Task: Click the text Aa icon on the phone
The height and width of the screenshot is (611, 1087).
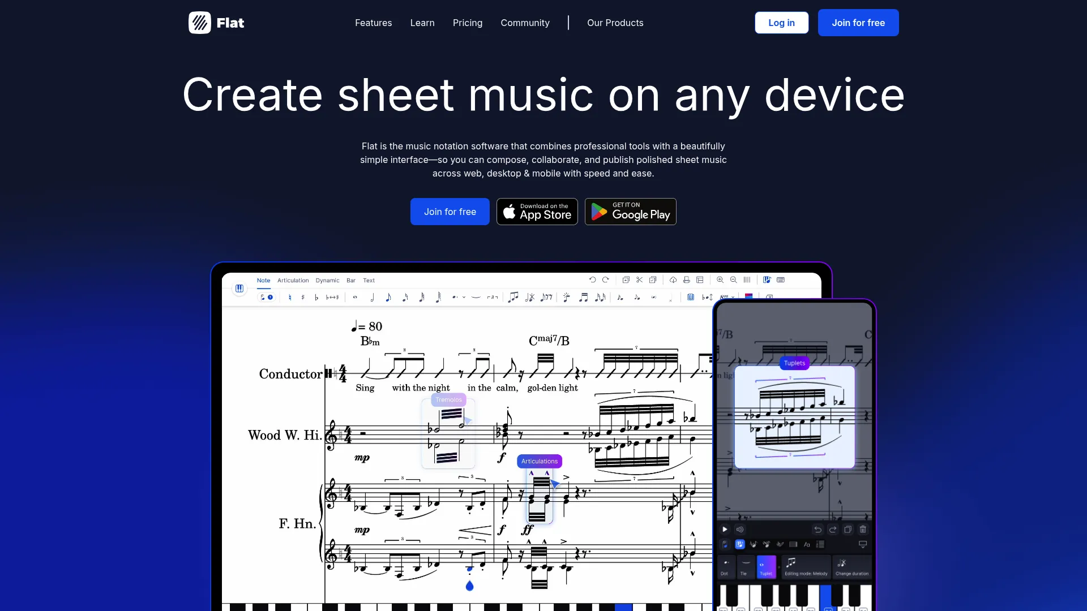Action: coord(807,544)
